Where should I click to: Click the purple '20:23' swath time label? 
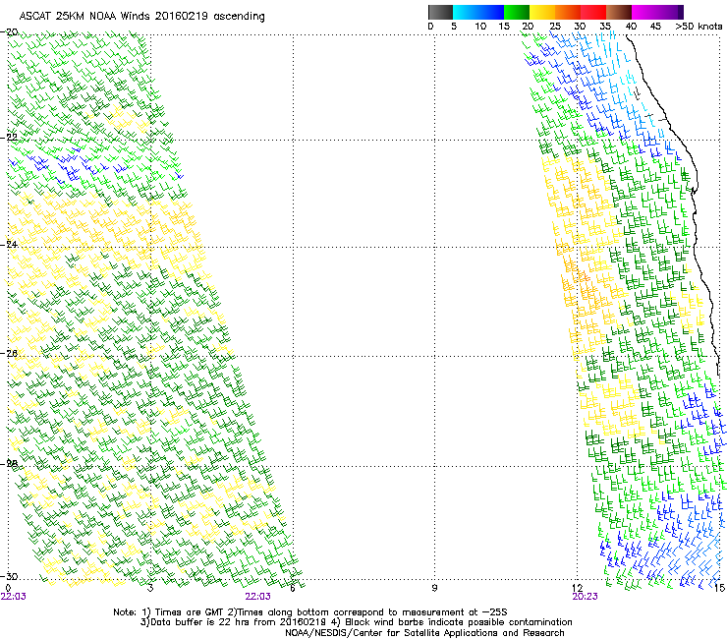[x=585, y=597]
